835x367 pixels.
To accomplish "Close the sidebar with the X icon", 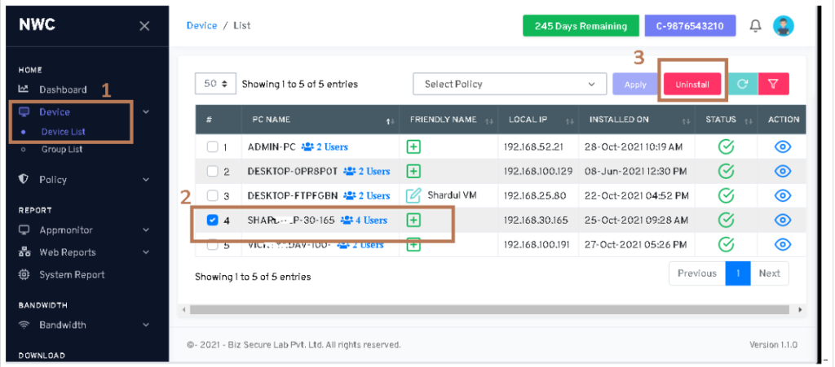I will pyautogui.click(x=144, y=26).
